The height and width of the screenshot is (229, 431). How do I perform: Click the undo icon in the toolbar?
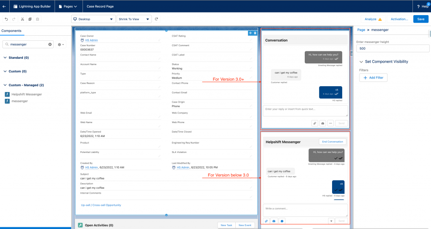pyautogui.click(x=6, y=19)
